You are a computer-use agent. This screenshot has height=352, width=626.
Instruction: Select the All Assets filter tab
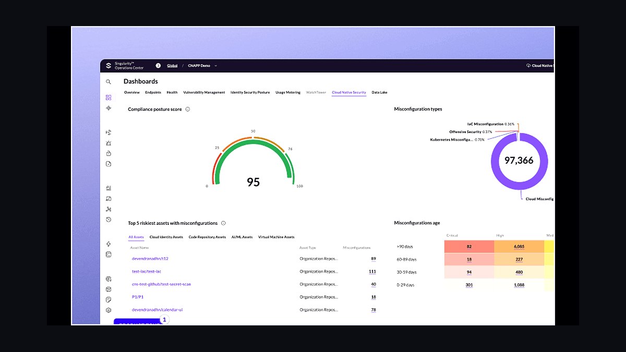point(136,237)
